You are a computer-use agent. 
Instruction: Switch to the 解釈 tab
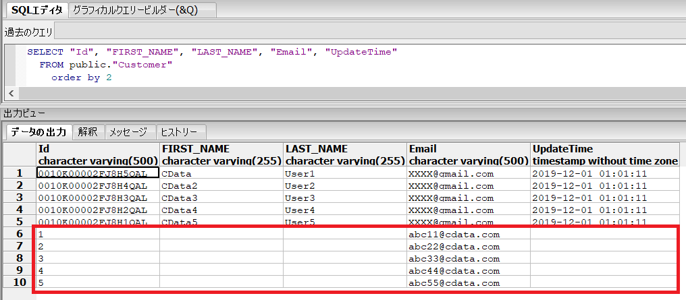point(88,132)
